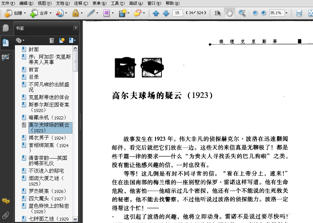
Task: Open the Pages thumbnail panel
Action: click(6, 28)
